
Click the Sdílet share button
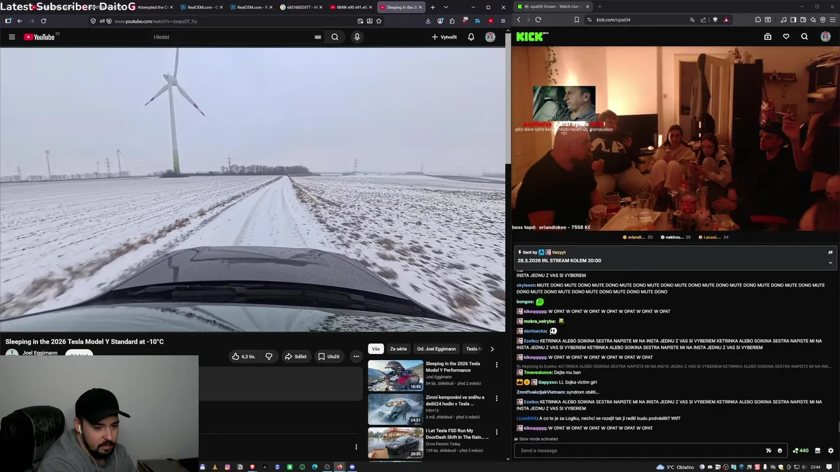pyautogui.click(x=296, y=357)
